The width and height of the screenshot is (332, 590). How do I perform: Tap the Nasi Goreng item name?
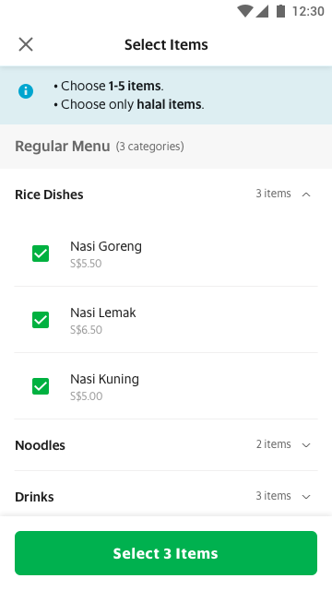point(106,247)
